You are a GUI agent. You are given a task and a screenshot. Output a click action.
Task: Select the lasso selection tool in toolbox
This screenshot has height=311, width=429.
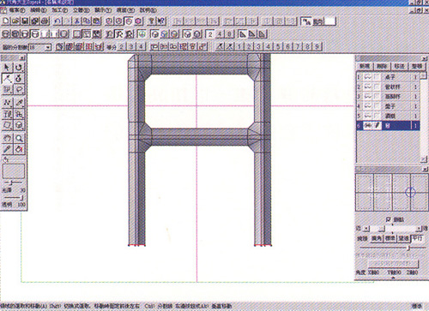19,90
